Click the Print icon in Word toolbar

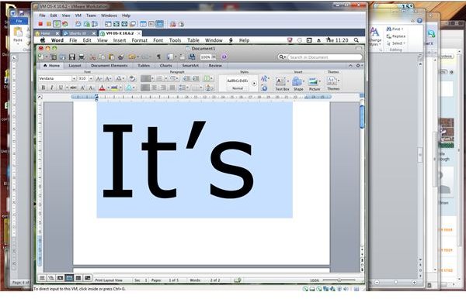point(81,57)
